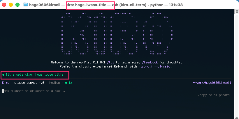The height and width of the screenshot is (119, 239).
Task: Click the red close window button
Action: pos(4,5)
